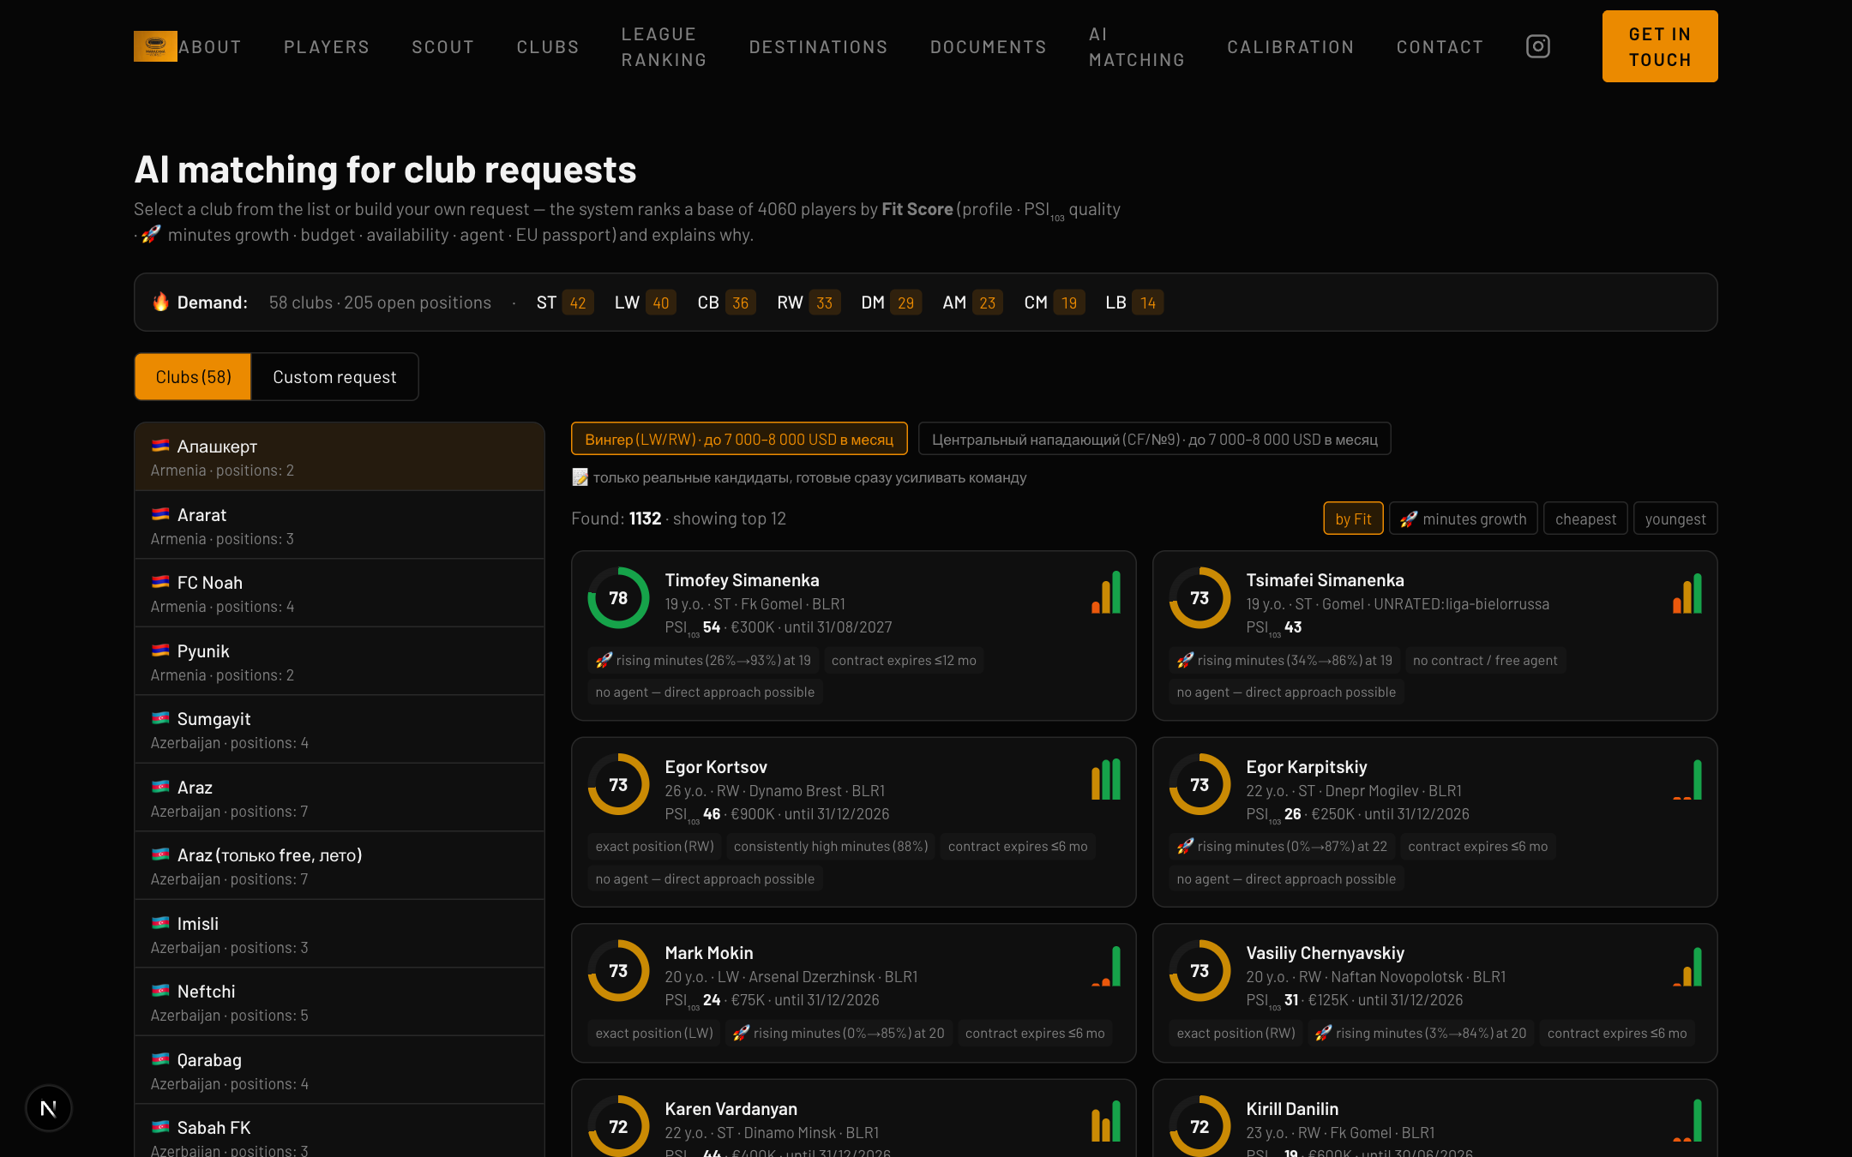This screenshot has width=1852, height=1157.
Task: Select the FC Noah club
Action: click(340, 593)
